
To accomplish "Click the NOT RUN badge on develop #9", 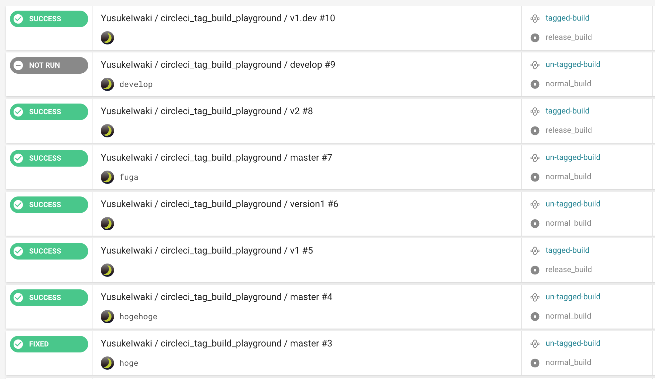I will click(x=48, y=65).
